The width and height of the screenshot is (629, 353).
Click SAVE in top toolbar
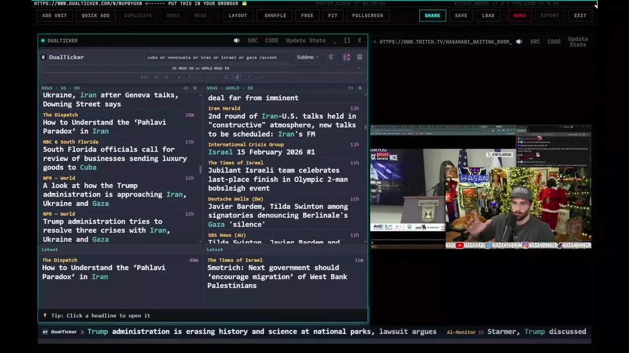pyautogui.click(x=461, y=16)
